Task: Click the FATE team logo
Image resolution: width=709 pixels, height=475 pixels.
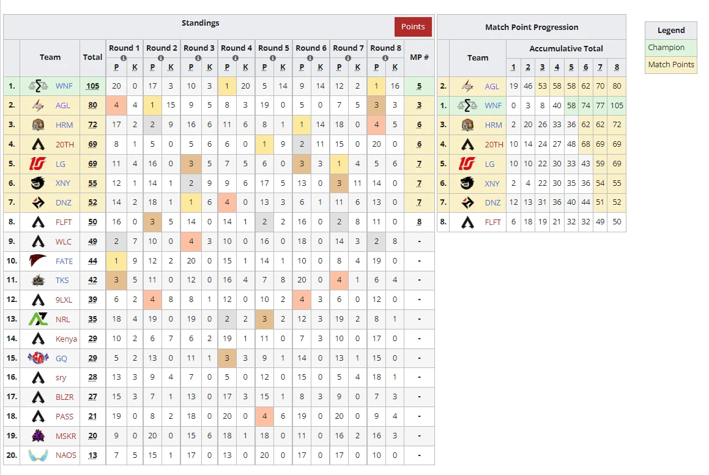Action: click(x=39, y=261)
